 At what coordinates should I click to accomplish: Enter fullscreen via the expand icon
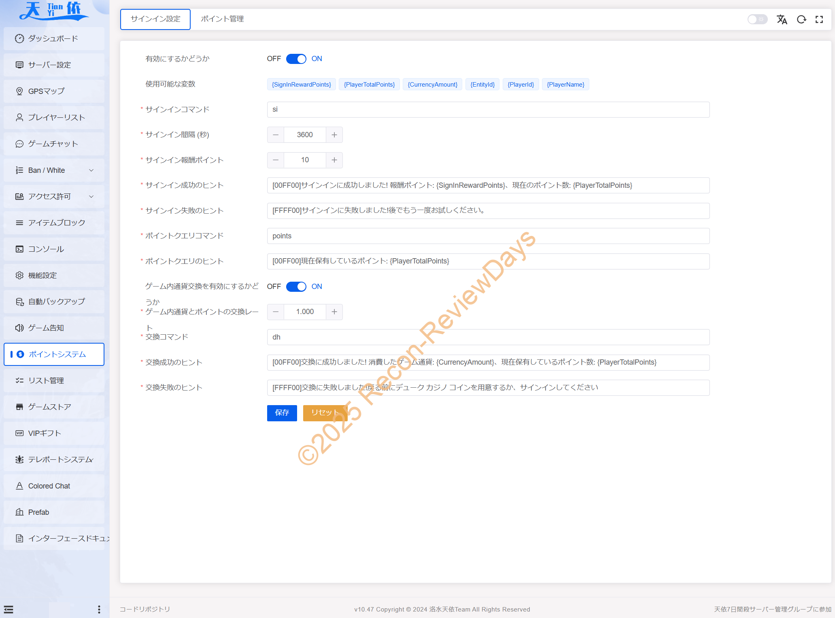[819, 19]
